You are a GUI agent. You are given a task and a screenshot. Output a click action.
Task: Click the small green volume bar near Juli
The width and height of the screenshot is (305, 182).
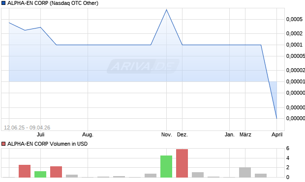pyautogui.click(x=40, y=174)
